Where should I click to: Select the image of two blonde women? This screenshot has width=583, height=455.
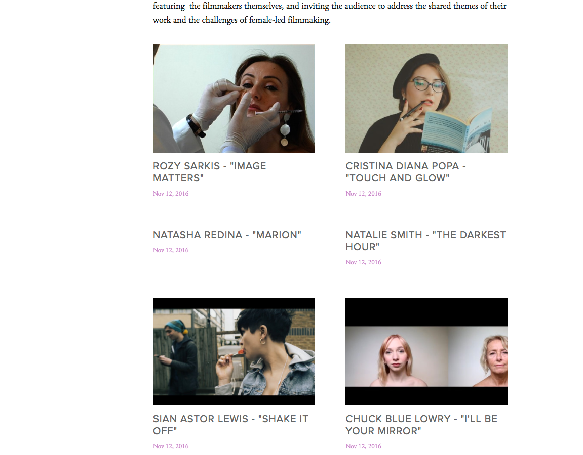coord(426,351)
